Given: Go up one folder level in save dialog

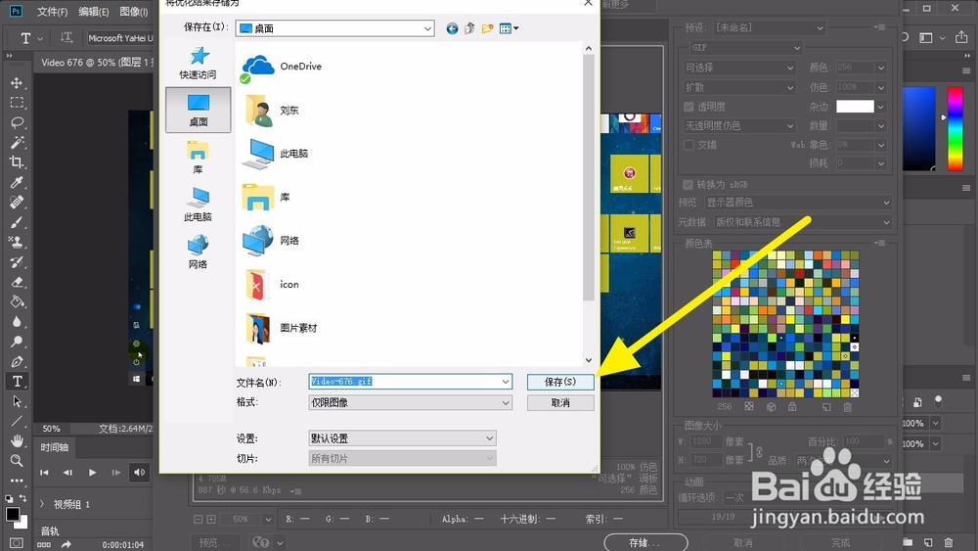Looking at the screenshot, I should click(469, 28).
